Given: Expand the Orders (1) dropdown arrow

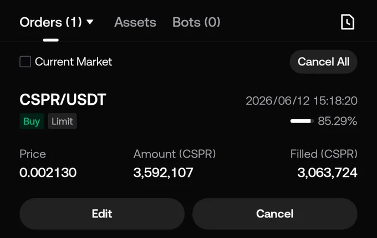Looking at the screenshot, I should (x=90, y=22).
